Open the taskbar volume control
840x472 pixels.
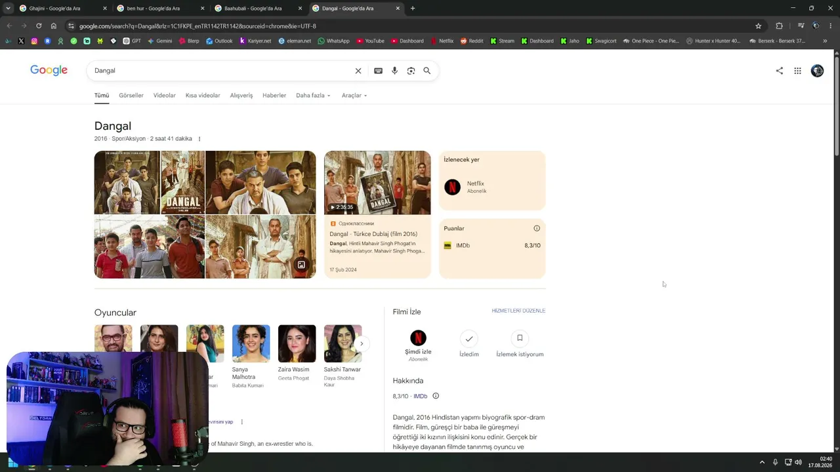coord(798,462)
